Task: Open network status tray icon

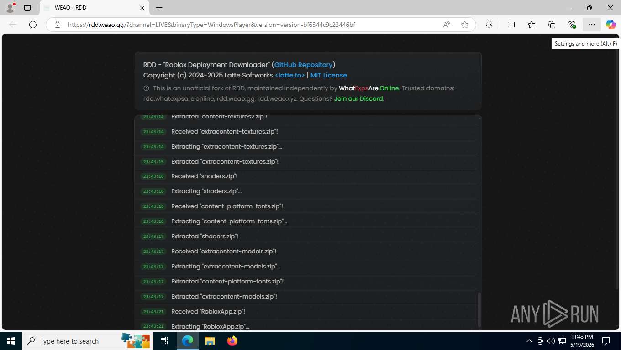Action: coord(561,341)
